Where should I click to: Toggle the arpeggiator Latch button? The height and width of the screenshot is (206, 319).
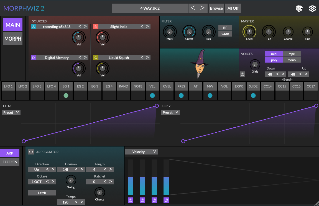tap(42, 193)
